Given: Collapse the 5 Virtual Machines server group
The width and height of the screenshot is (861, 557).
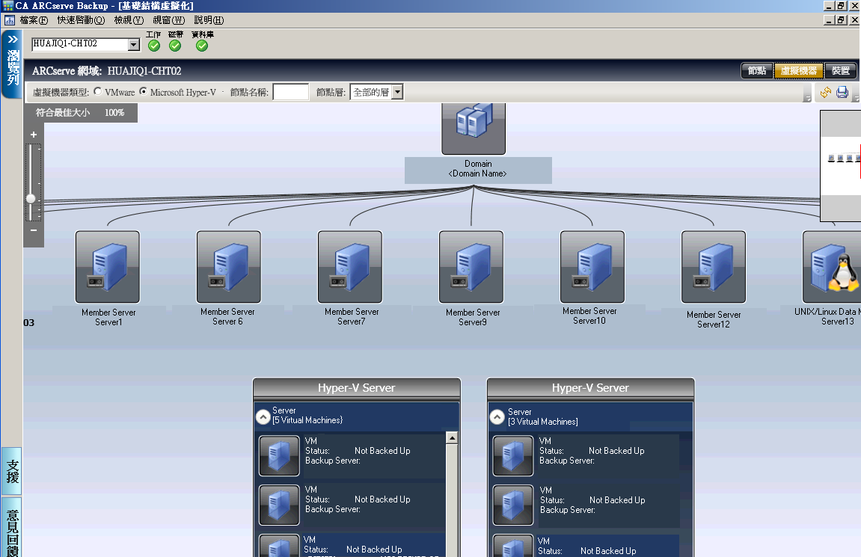Looking at the screenshot, I should click(263, 416).
